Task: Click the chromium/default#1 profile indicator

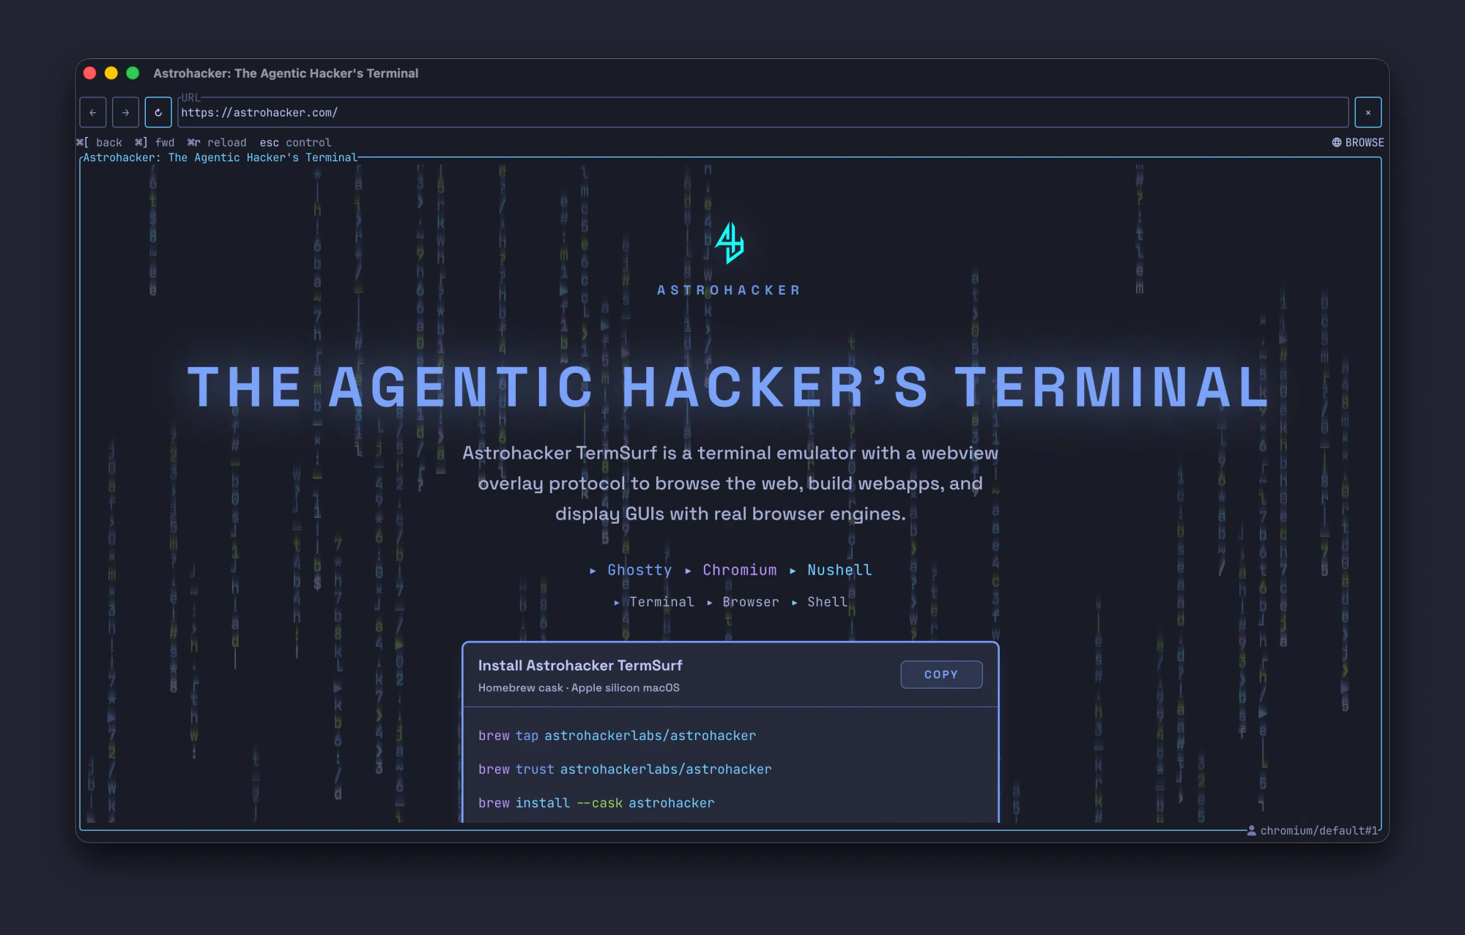Action: pyautogui.click(x=1313, y=830)
